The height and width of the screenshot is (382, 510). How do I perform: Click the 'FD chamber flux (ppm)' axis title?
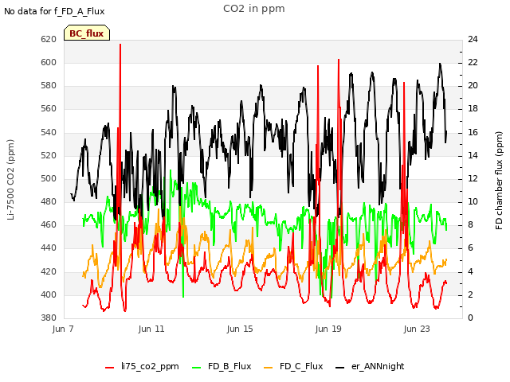point(499,181)
